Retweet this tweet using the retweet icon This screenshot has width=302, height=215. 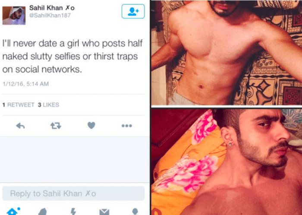click(56, 126)
